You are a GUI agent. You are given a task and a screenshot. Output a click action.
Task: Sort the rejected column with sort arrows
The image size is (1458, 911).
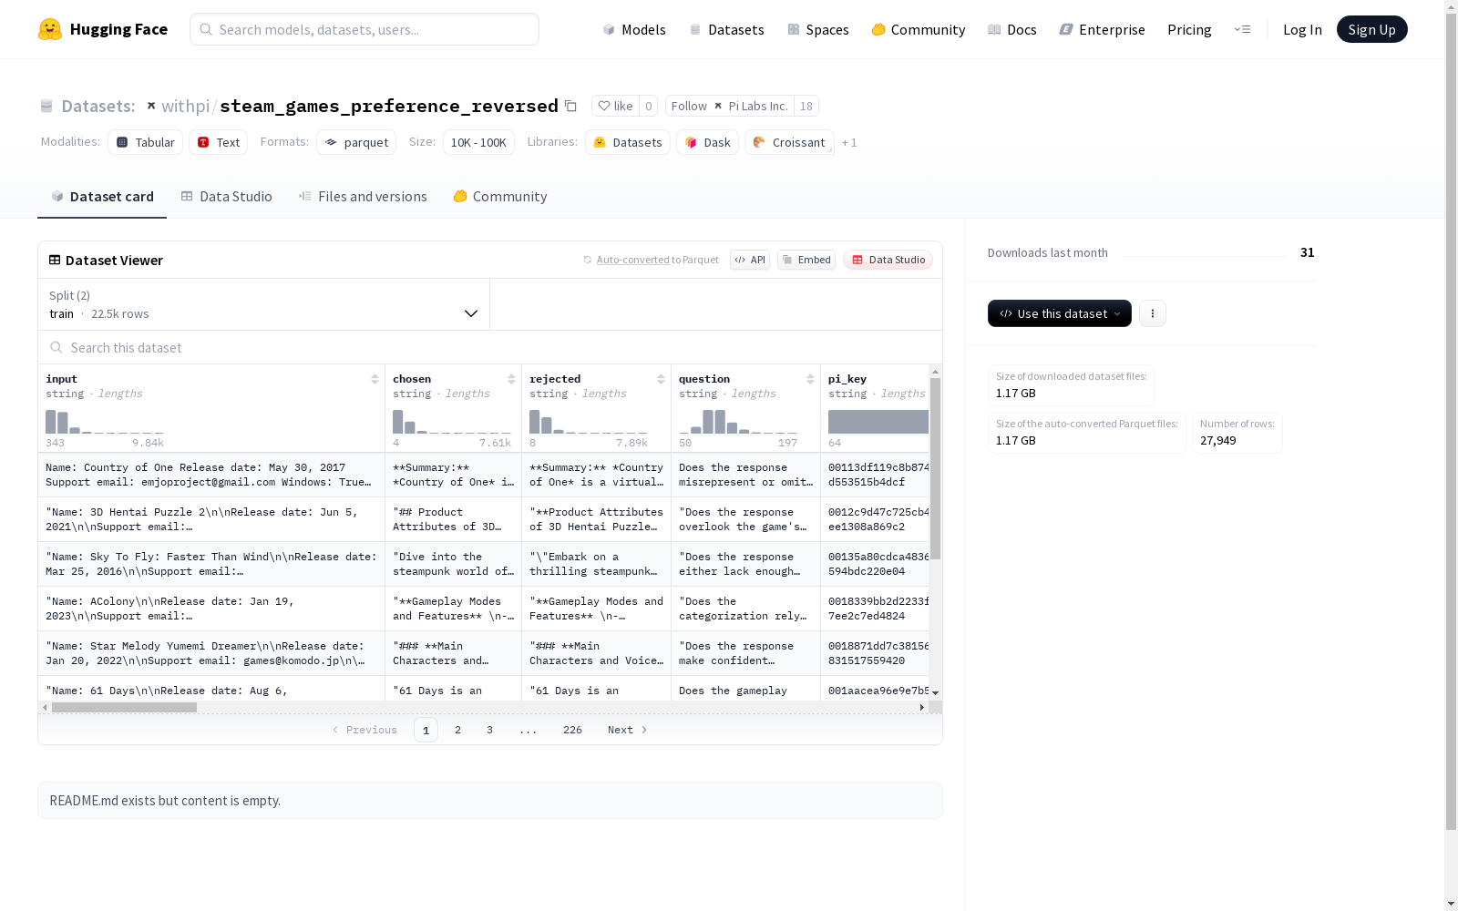coord(661,379)
